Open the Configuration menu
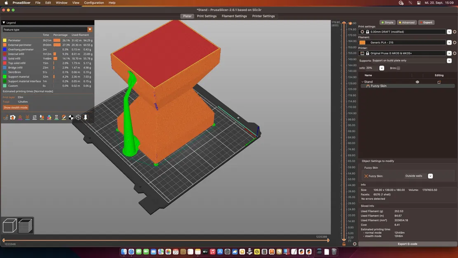The image size is (458, 258). (x=94, y=3)
